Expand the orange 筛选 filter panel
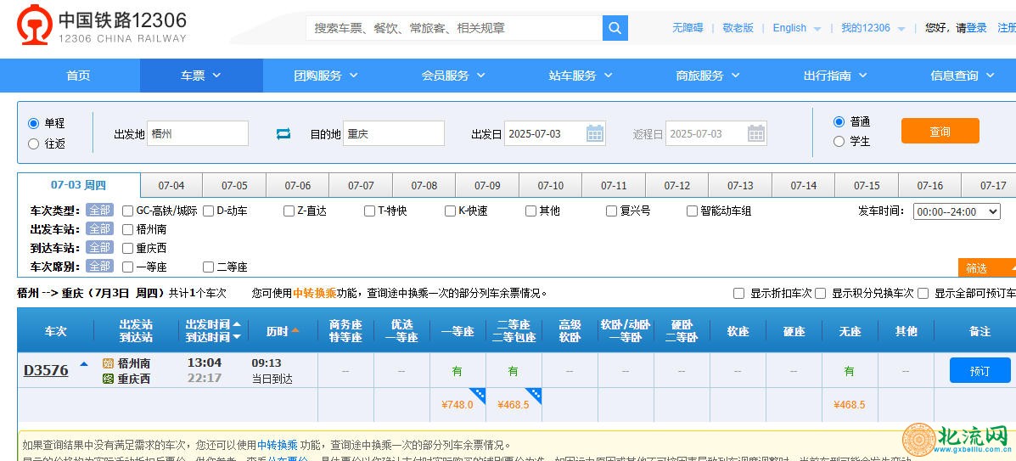The height and width of the screenshot is (461, 1016). click(986, 267)
